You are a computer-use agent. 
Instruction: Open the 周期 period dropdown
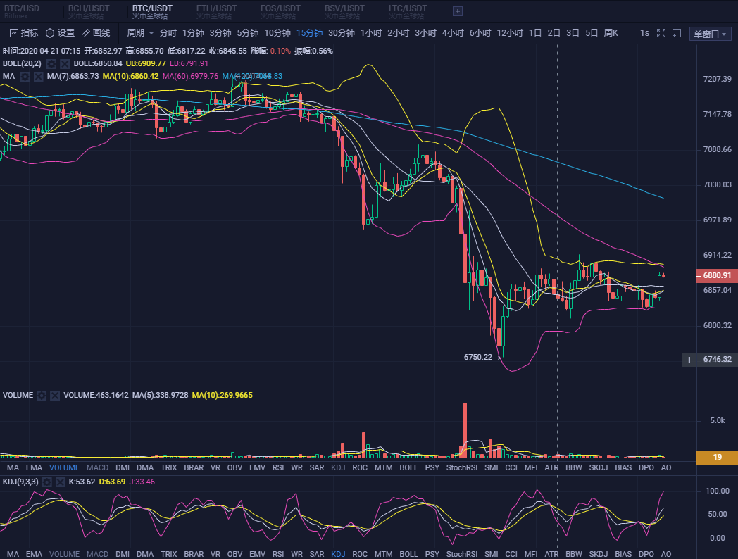point(139,32)
